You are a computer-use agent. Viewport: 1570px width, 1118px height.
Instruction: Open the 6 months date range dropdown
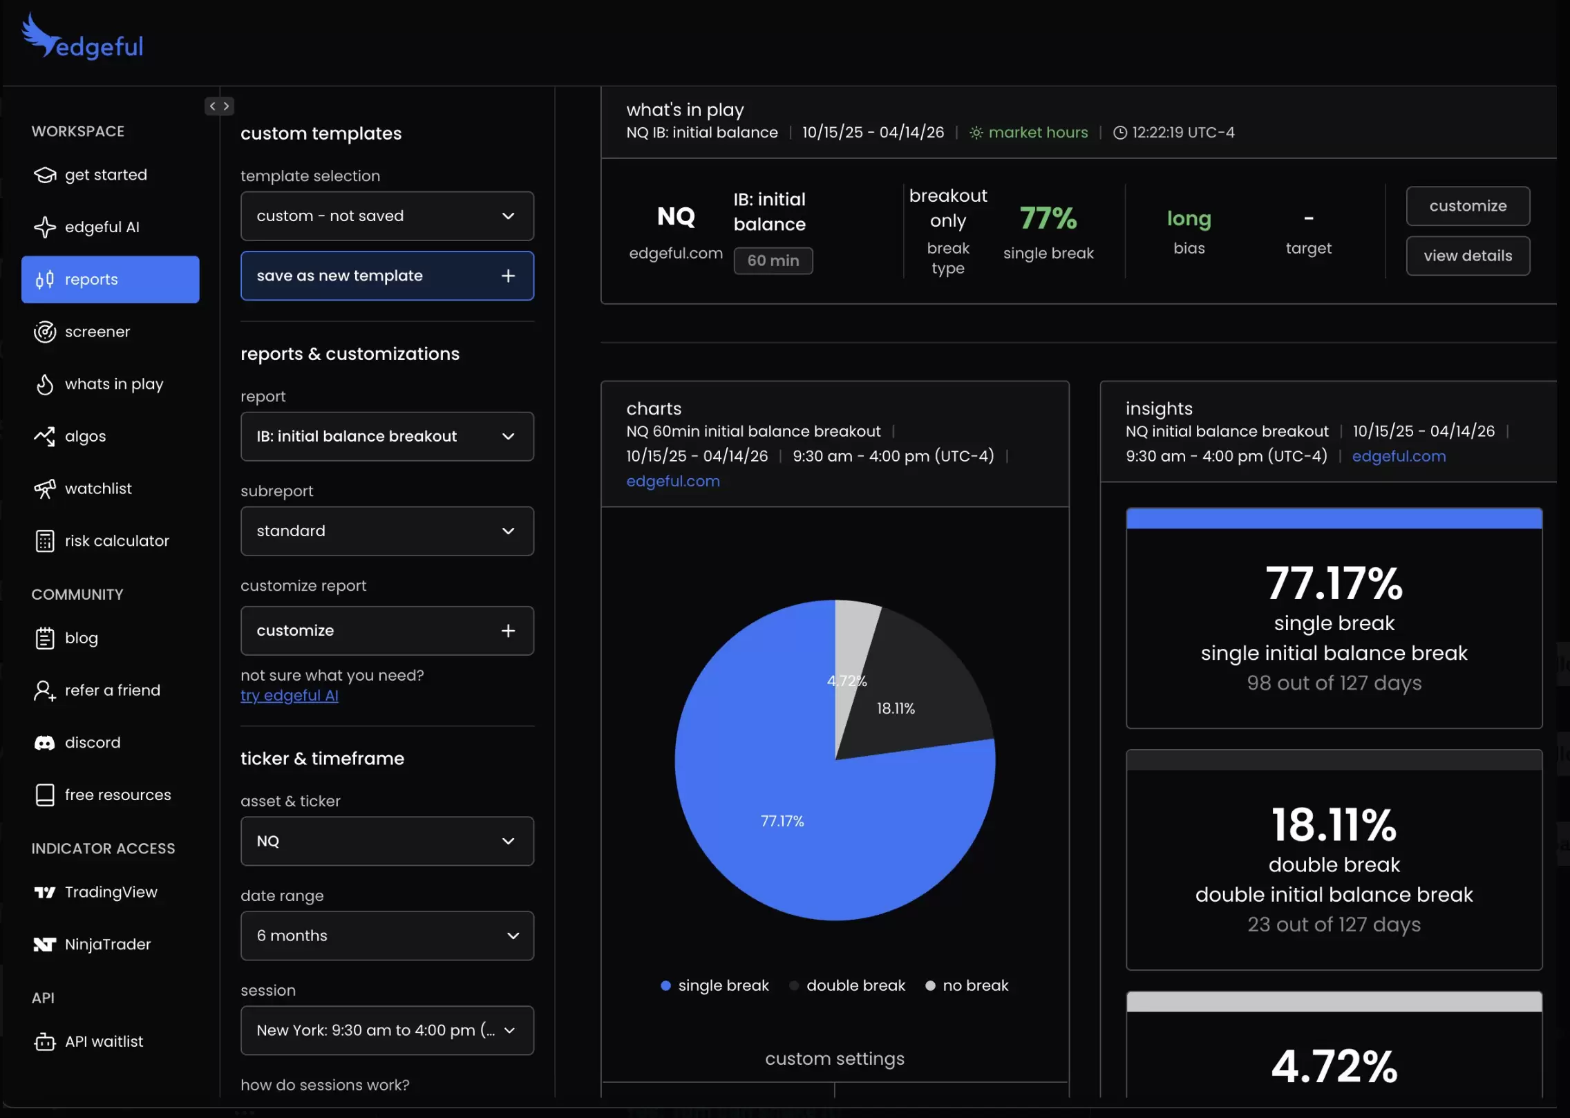[x=387, y=936]
